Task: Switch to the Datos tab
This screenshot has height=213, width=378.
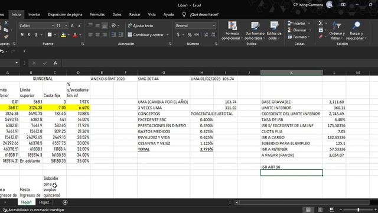Action: [x=117, y=14]
